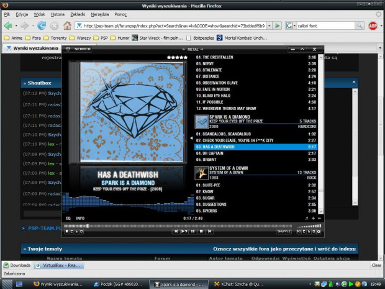Click the Spark Is A Diamond album thumbnail
Image resolution: width=385 pixels, height=289 pixels.
[x=201, y=121]
